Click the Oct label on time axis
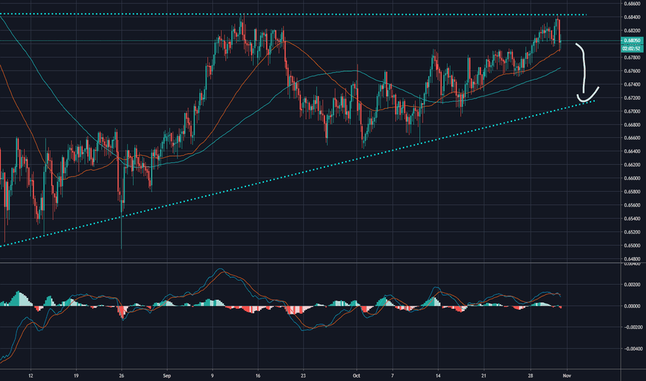 (356, 375)
